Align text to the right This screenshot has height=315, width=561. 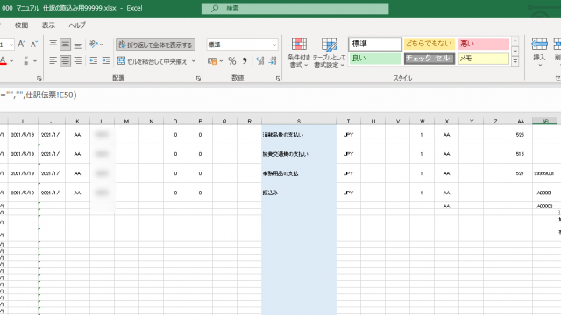(x=78, y=60)
